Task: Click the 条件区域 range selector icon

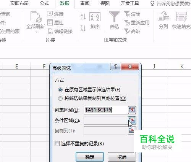Action: [132, 120]
